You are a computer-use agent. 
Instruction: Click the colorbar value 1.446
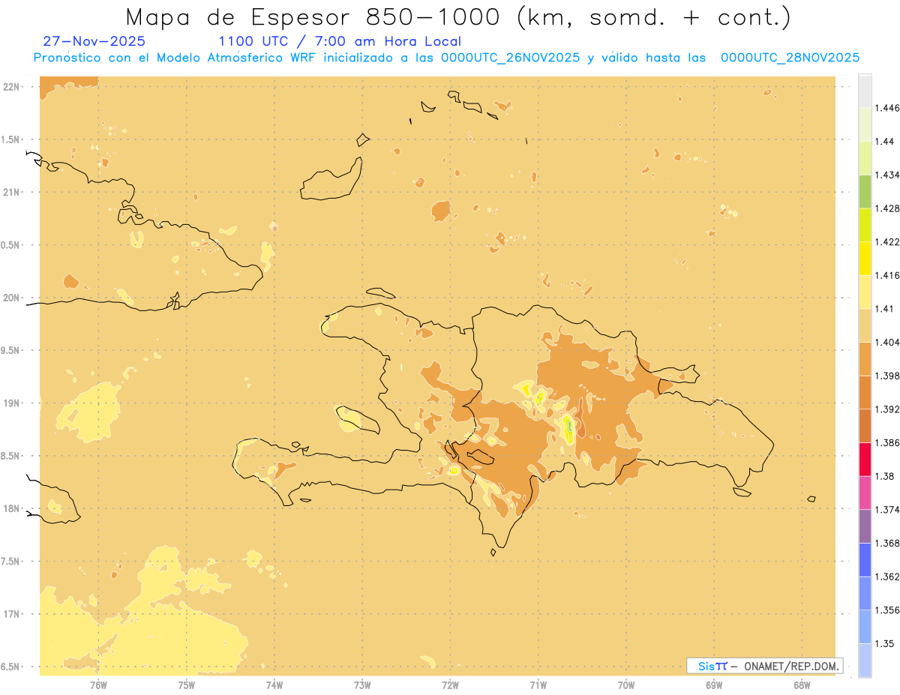click(x=886, y=108)
